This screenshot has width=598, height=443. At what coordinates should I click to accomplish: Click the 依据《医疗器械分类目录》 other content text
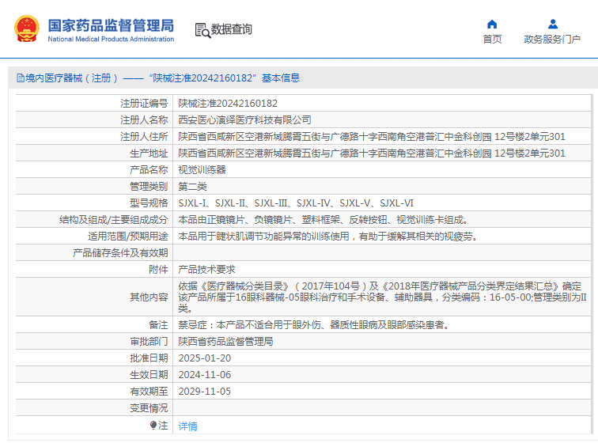click(x=382, y=297)
